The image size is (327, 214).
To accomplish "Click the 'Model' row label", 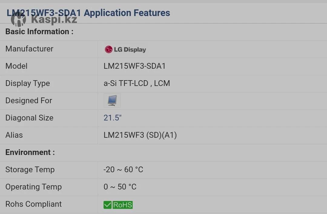I will point(16,66).
